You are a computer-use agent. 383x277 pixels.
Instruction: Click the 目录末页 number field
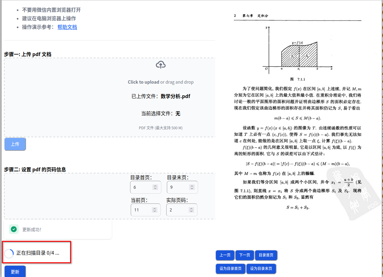178,187
